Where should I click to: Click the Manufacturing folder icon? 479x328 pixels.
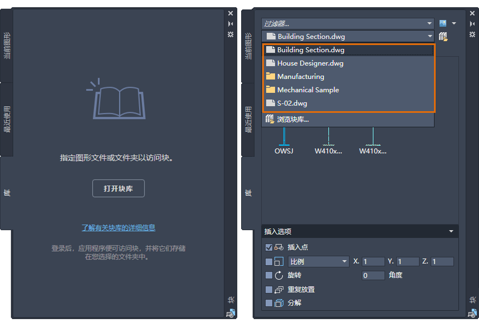click(271, 76)
